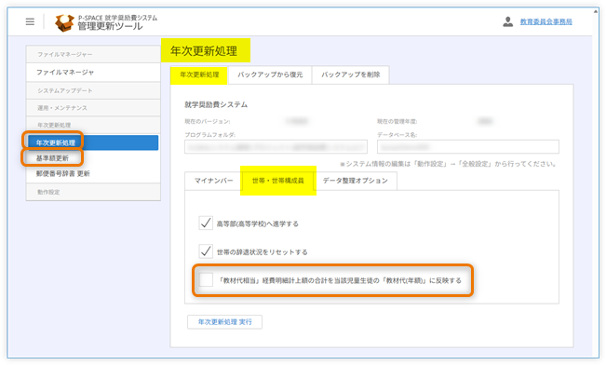This screenshot has width=606, height=365.
Task: Click the 年次更新処理 page title
Action: 204,51
